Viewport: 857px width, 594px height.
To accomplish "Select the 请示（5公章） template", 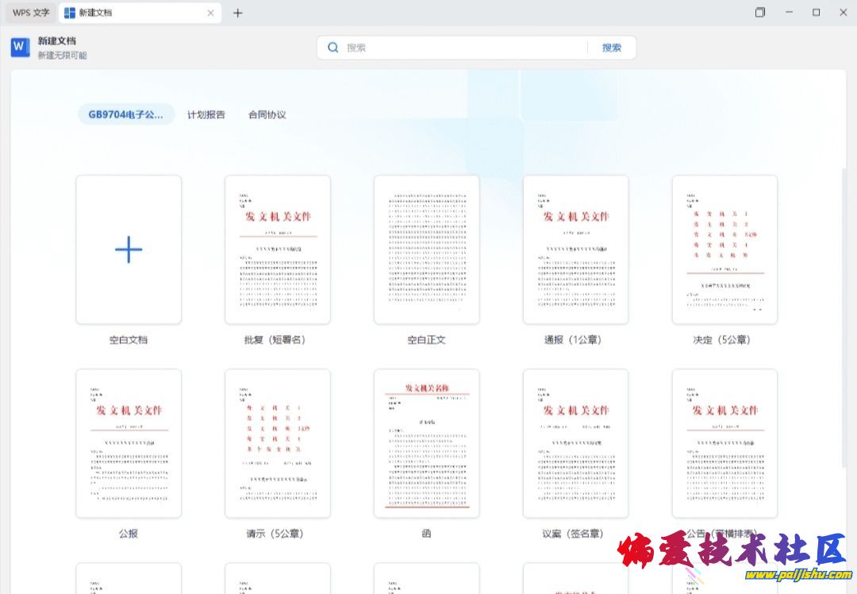I will pyautogui.click(x=278, y=443).
